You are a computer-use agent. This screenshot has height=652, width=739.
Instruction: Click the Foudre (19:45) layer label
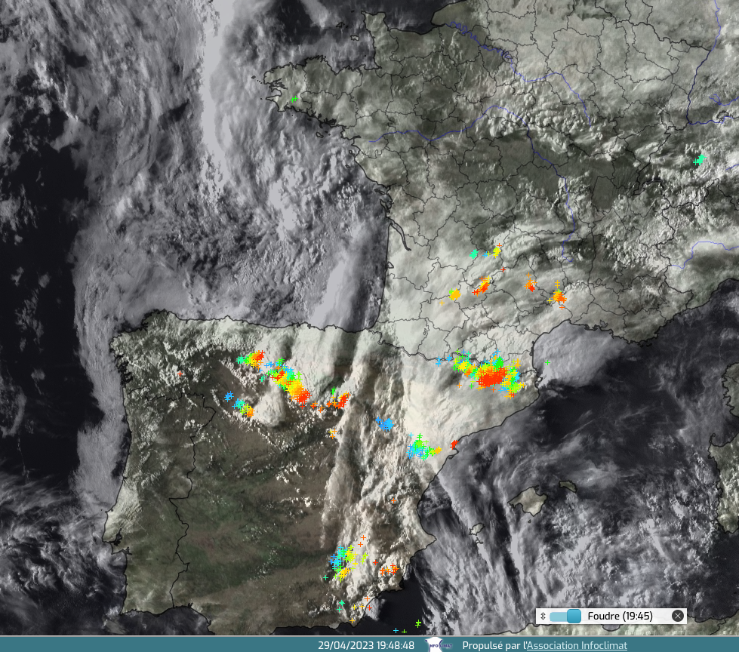[620, 617]
